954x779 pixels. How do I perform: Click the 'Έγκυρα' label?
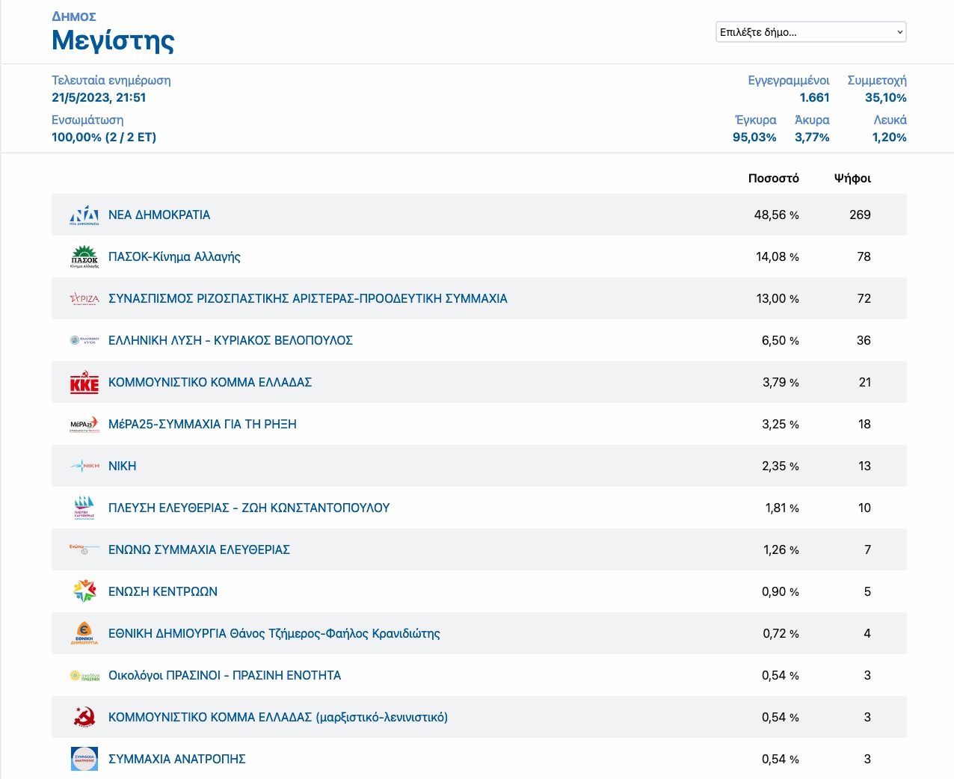point(756,120)
